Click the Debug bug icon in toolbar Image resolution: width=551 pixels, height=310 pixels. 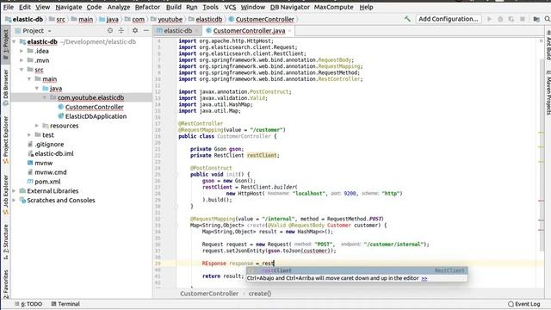click(x=500, y=19)
